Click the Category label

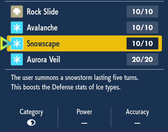(31, 112)
